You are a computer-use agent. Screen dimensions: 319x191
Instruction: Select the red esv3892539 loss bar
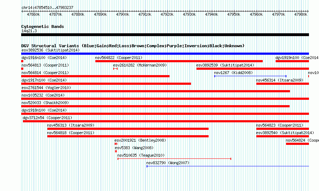(x=253, y=69)
